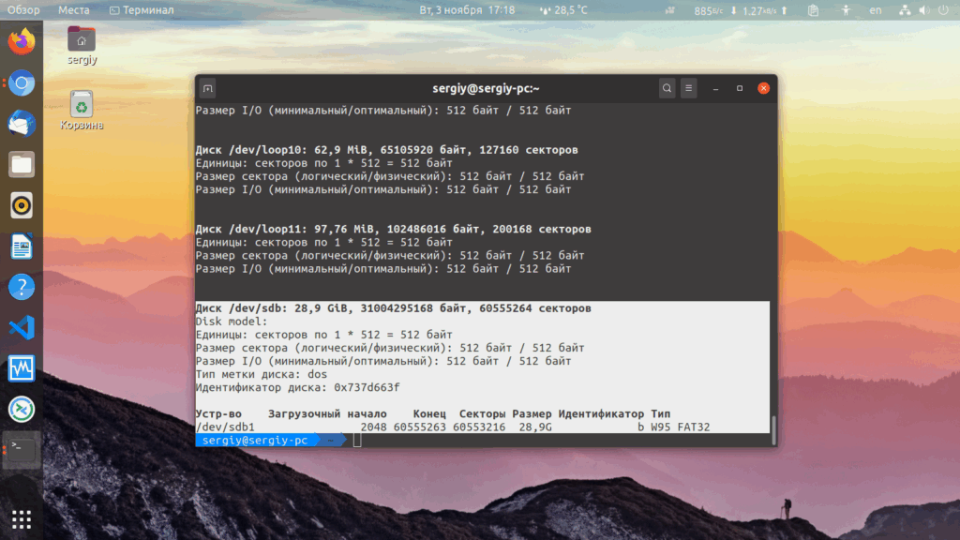Click the terminal title sergiy@sergiy-pc:~
The height and width of the screenshot is (540, 960).
point(487,88)
